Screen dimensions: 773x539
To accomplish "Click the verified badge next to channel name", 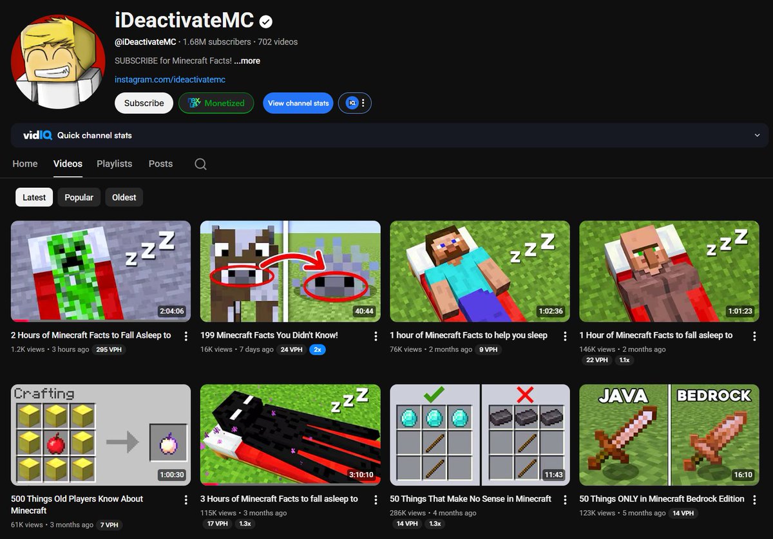I will (266, 21).
